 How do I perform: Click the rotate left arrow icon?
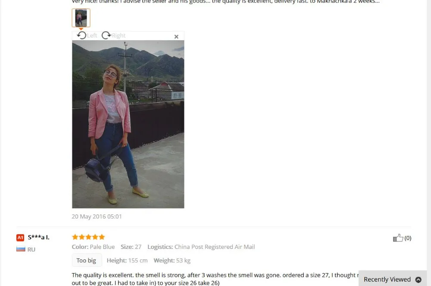tap(81, 35)
